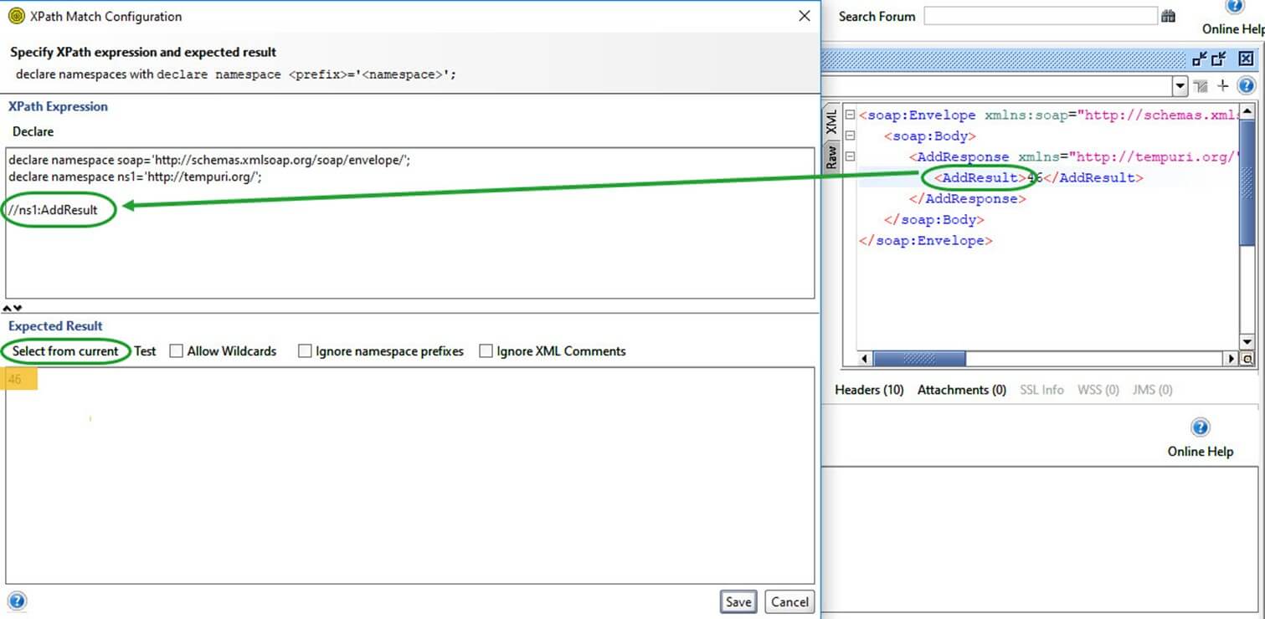Image resolution: width=1265 pixels, height=619 pixels.
Task: Open help icon at dialog bottom-left
Action: click(17, 601)
